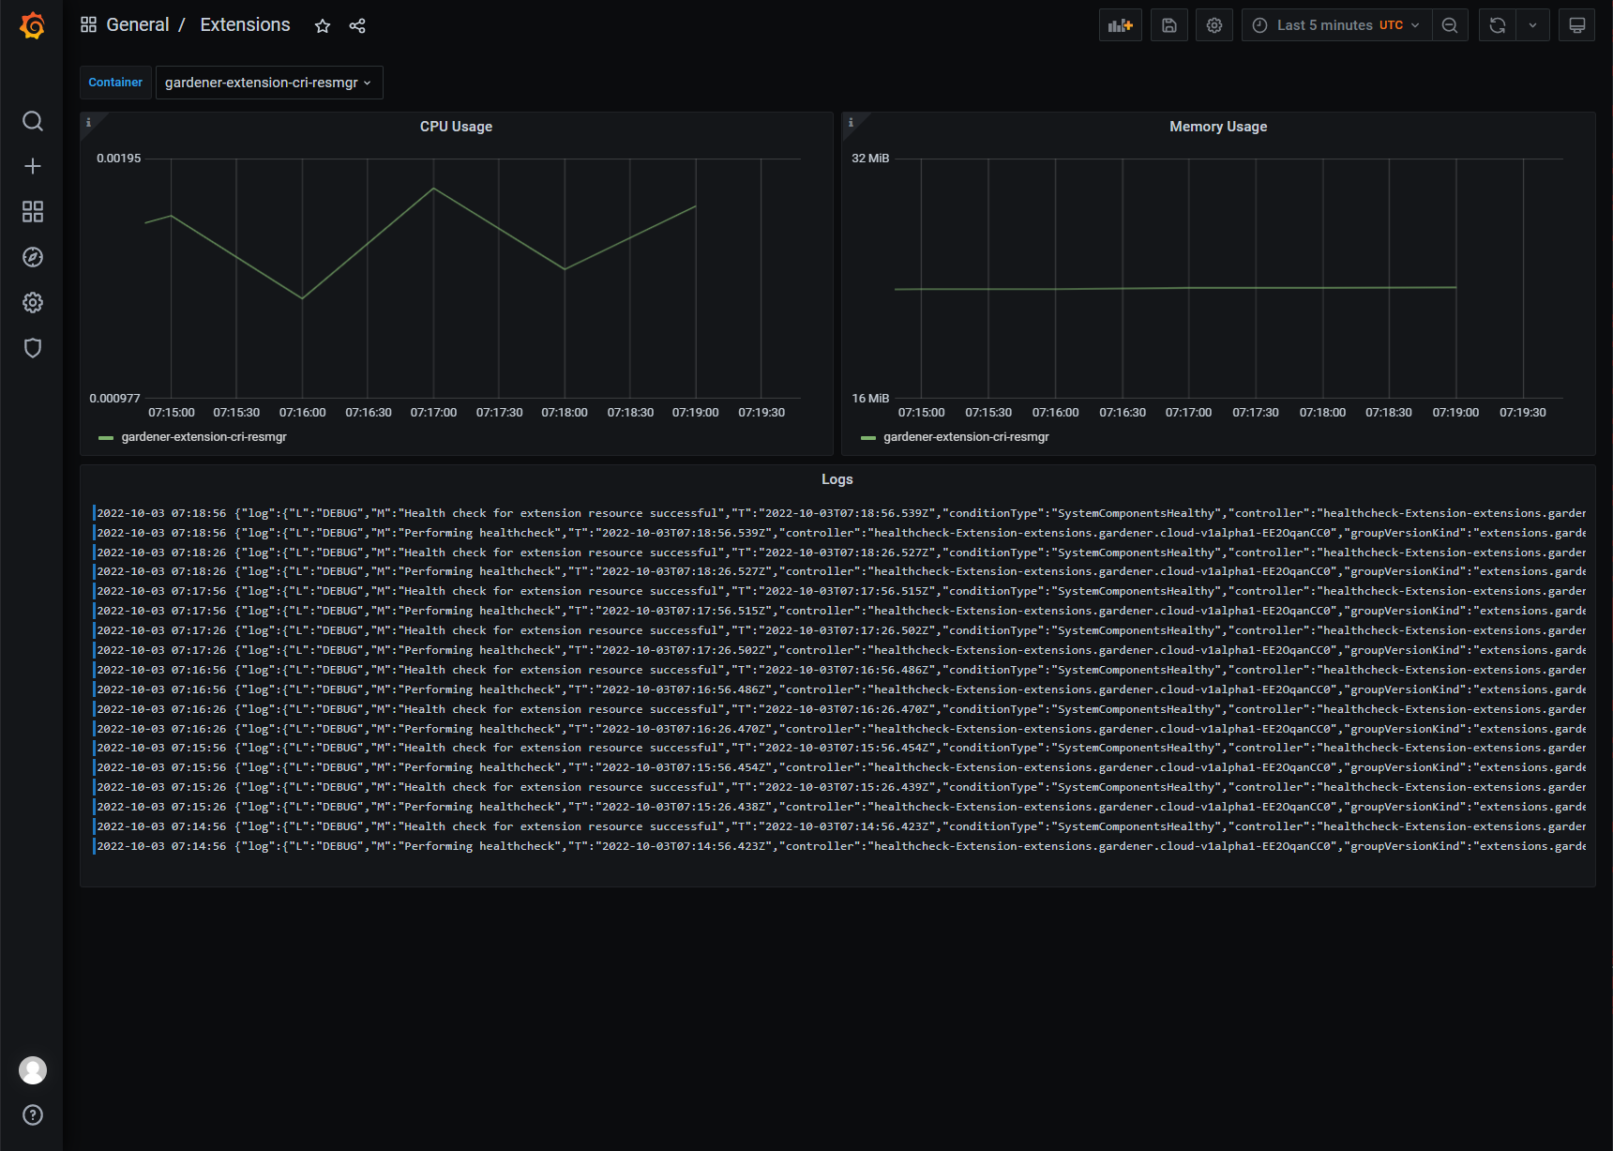This screenshot has height=1151, width=1613.
Task: Expand the log line at 07:16:56 Performing healthcheck
Action: (x=839, y=689)
